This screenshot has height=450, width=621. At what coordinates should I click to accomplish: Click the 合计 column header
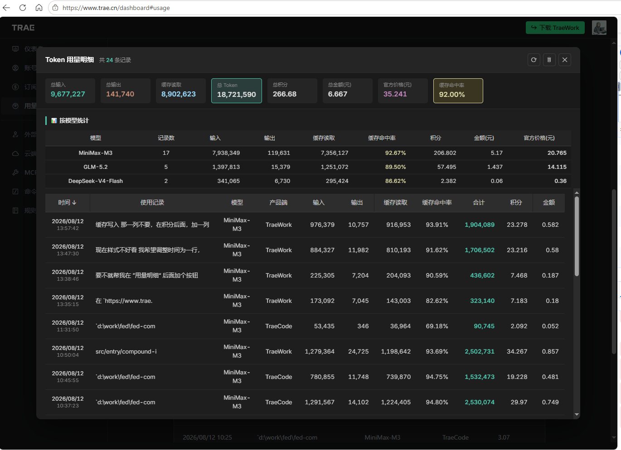pos(479,202)
